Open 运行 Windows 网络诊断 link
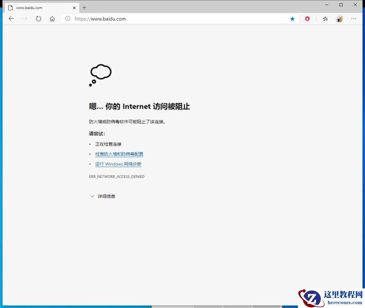The image size is (365, 308). [118, 164]
